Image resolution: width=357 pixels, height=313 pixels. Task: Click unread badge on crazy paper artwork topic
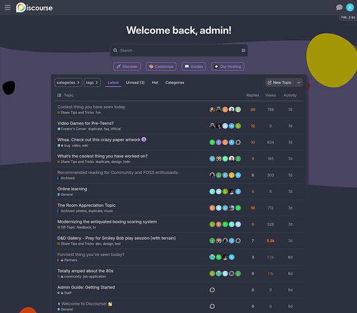click(x=144, y=140)
